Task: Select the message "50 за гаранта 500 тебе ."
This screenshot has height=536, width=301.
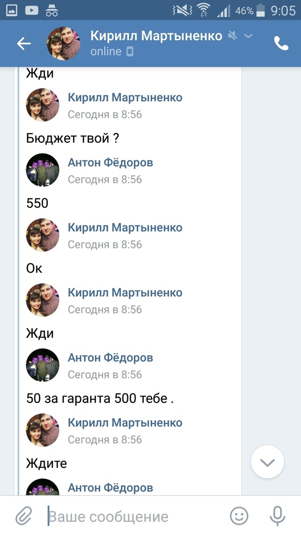Action: pyautogui.click(x=100, y=398)
